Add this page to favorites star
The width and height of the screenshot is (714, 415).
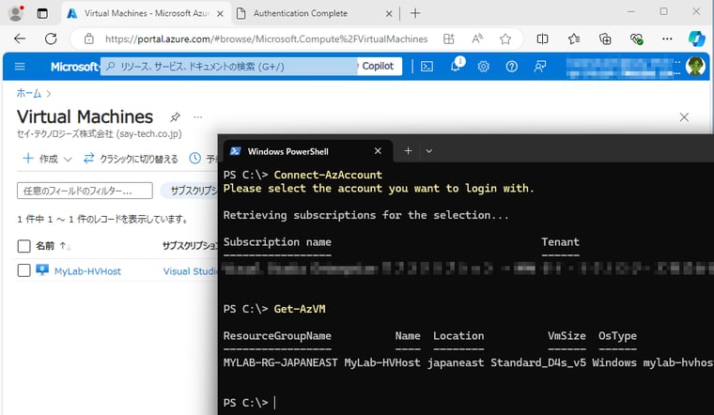click(505, 39)
